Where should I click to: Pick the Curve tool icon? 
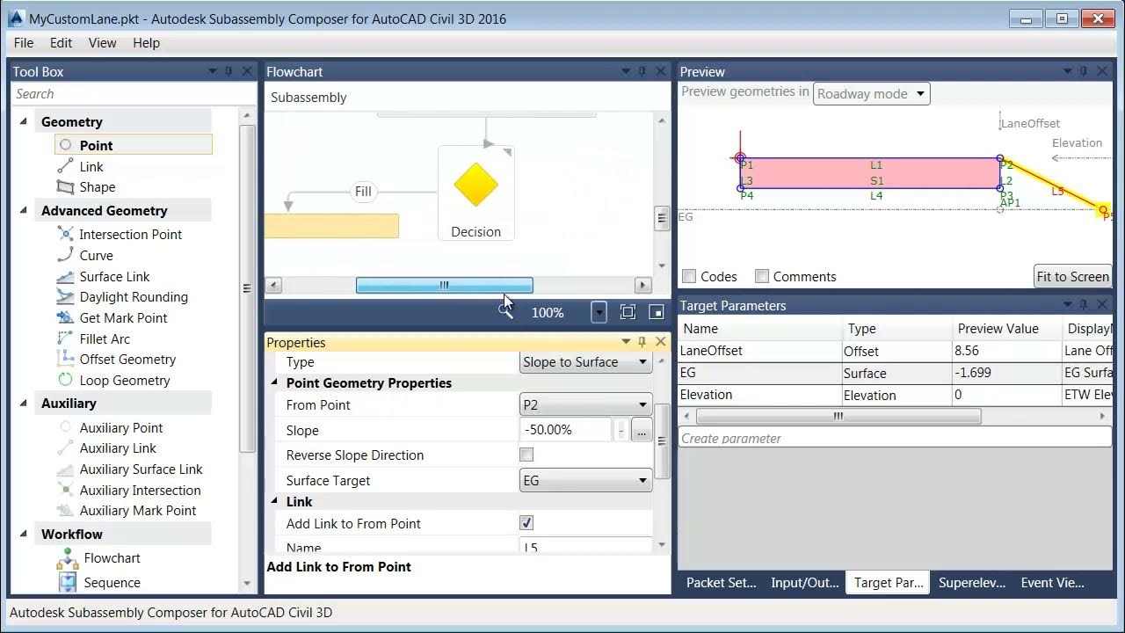click(65, 255)
